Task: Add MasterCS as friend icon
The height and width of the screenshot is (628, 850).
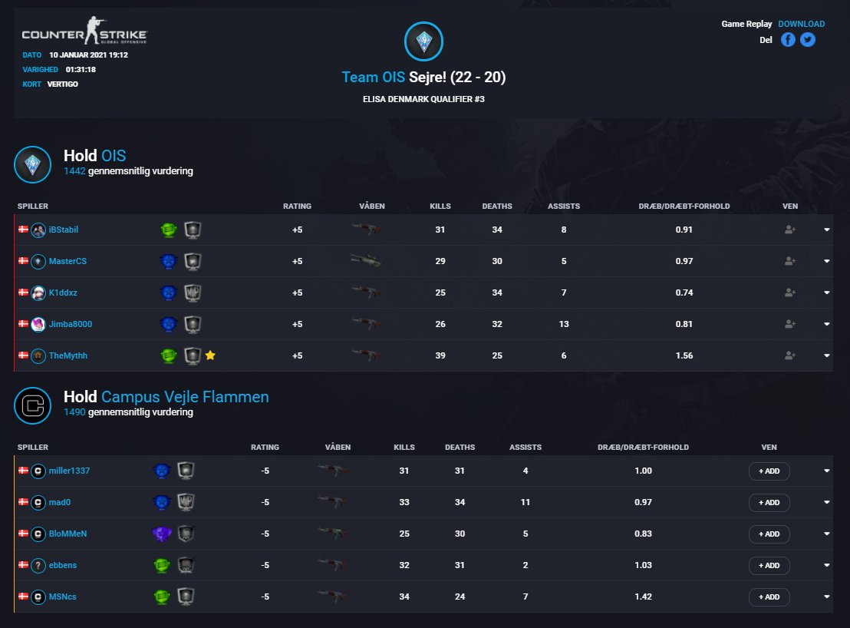Action: (790, 261)
